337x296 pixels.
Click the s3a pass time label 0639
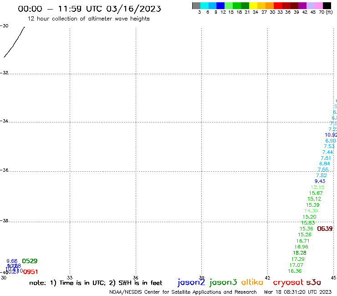click(325, 229)
